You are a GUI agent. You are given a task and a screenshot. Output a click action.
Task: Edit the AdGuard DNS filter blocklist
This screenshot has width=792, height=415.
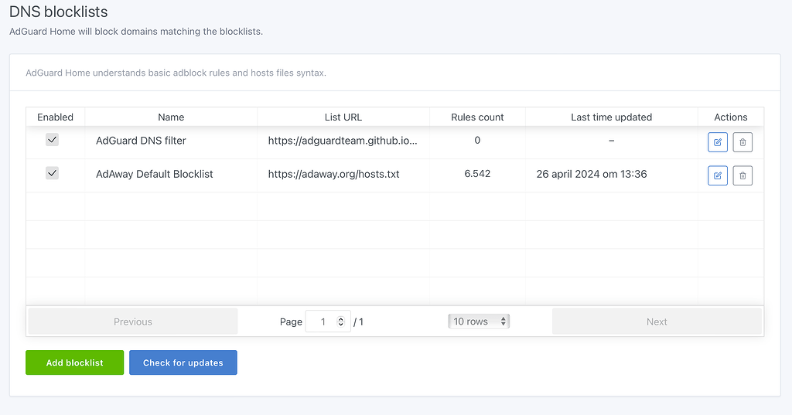[717, 142]
